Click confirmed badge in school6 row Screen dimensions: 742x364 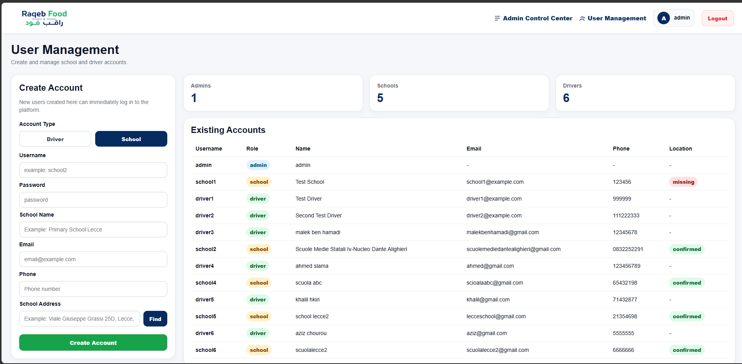point(687,350)
